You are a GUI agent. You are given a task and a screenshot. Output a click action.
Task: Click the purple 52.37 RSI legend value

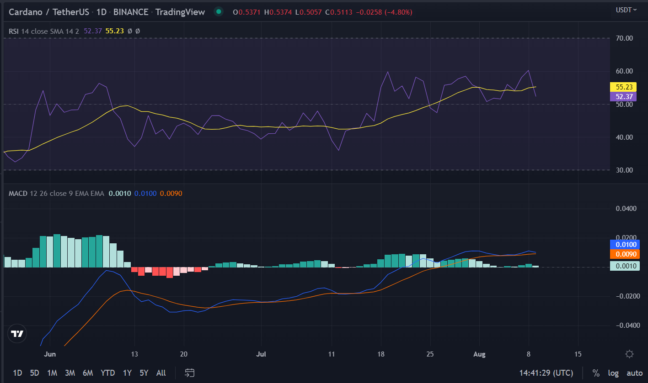tap(93, 31)
